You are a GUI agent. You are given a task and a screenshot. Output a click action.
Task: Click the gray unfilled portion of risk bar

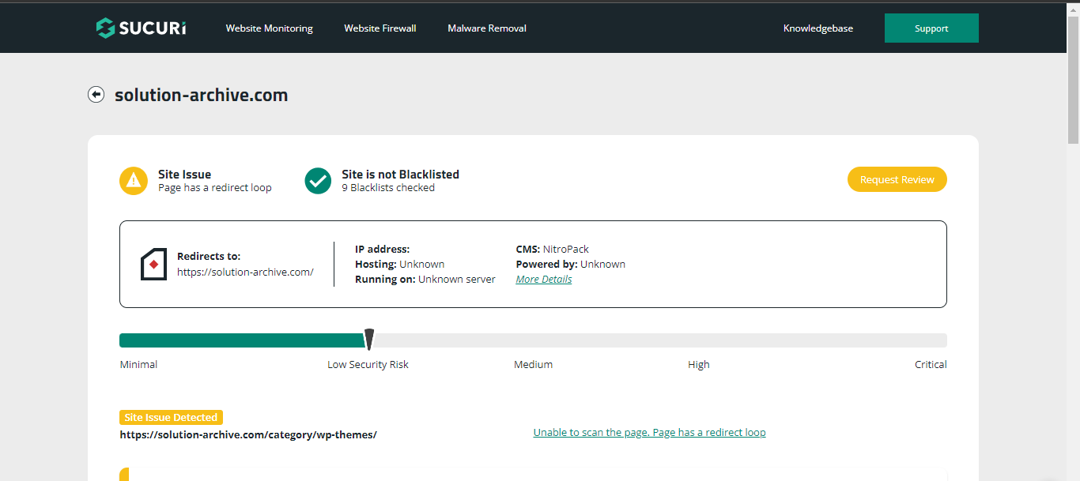tap(659, 340)
